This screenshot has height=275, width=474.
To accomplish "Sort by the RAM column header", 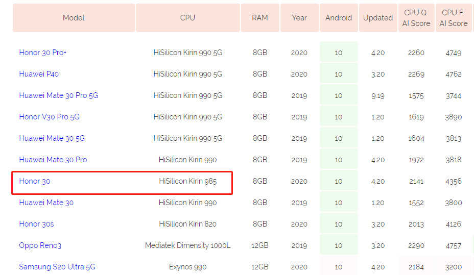I will coord(260,18).
